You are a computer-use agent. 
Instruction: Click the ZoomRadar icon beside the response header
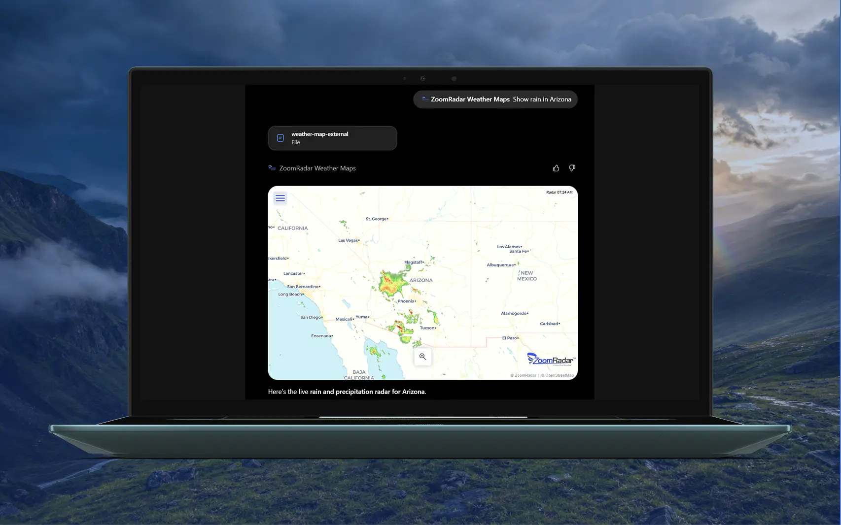(272, 168)
